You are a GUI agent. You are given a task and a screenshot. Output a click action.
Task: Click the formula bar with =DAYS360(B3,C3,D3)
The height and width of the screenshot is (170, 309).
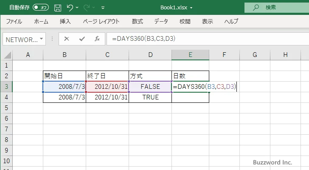[x=208, y=39]
